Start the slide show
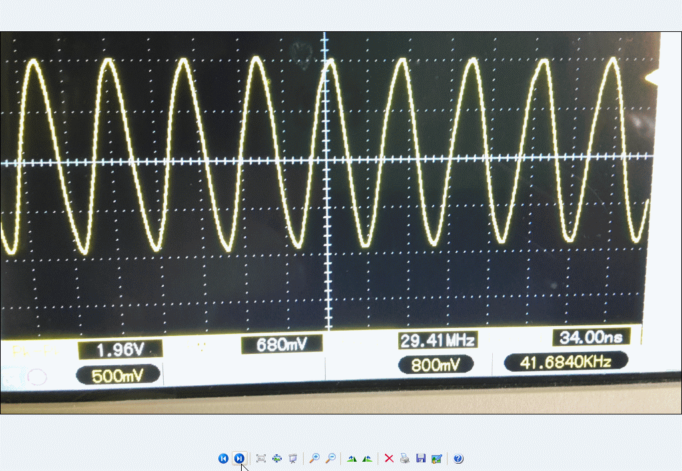This screenshot has height=471, width=682. 292,458
